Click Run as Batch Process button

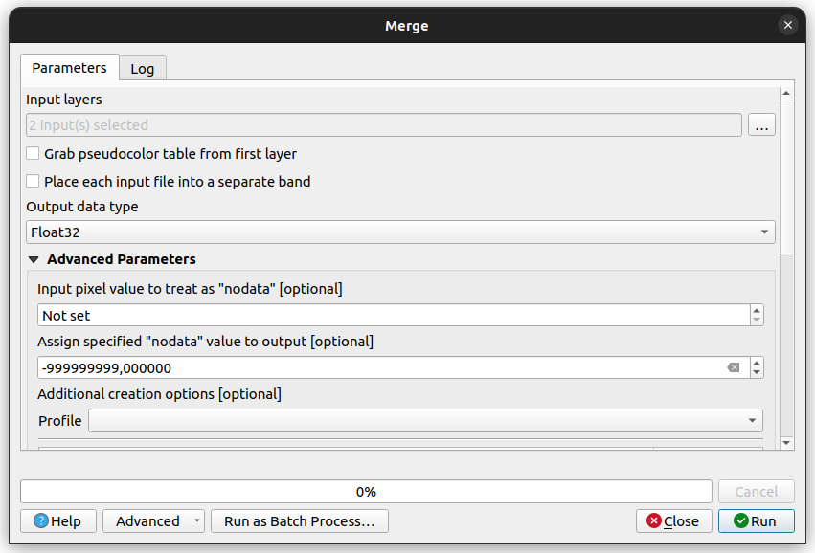pos(300,520)
